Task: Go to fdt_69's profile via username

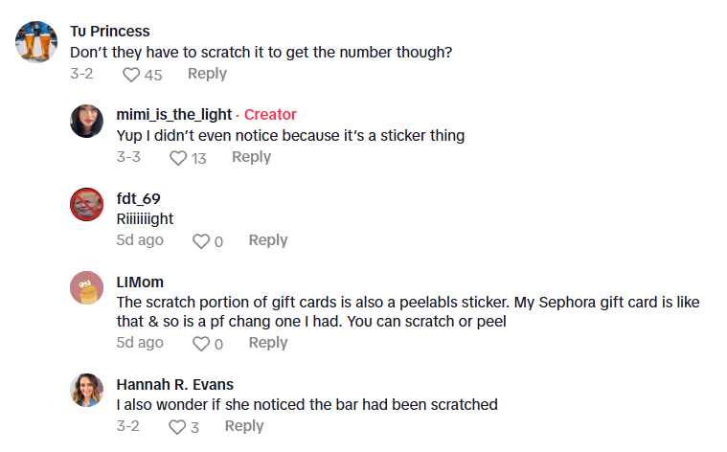Action: (x=138, y=198)
